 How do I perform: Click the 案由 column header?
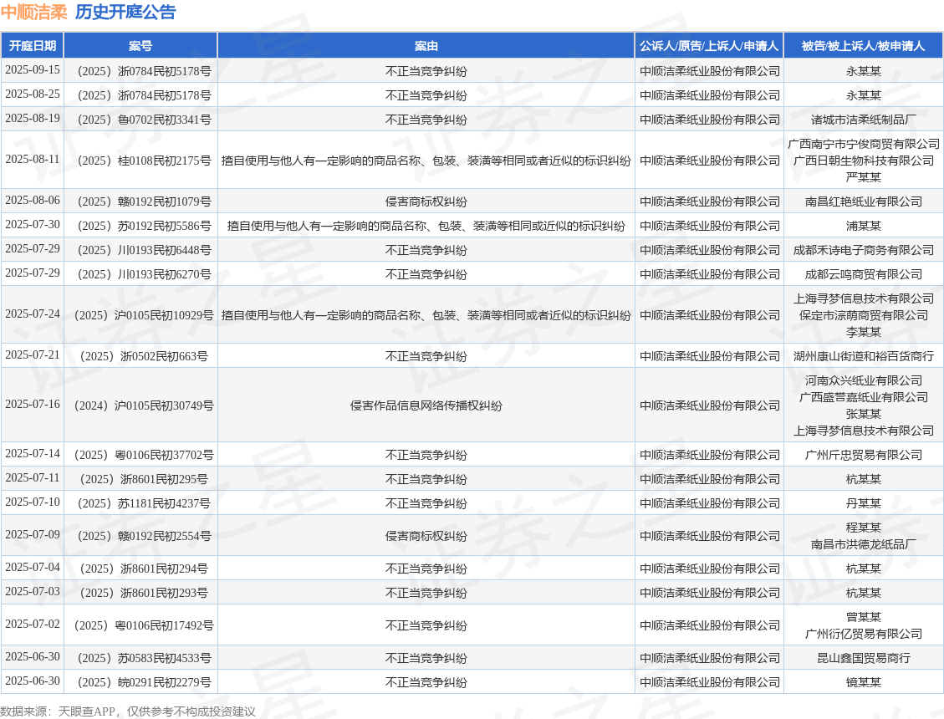pyautogui.click(x=426, y=46)
